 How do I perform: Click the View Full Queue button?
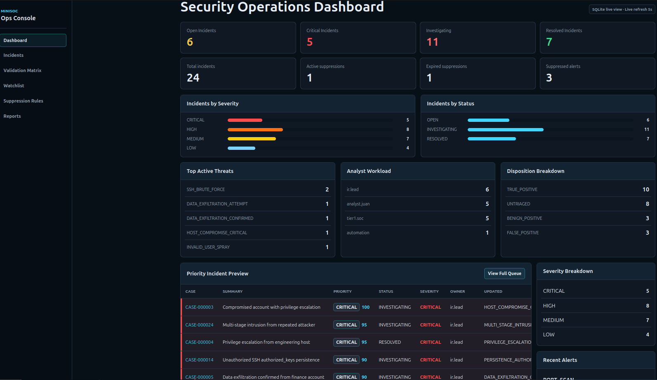(x=504, y=273)
